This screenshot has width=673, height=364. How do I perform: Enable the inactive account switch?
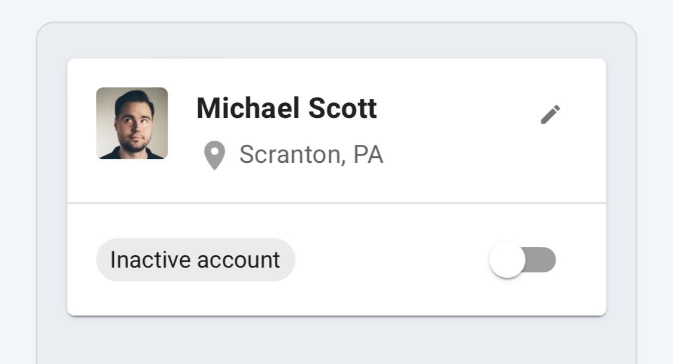click(x=523, y=260)
